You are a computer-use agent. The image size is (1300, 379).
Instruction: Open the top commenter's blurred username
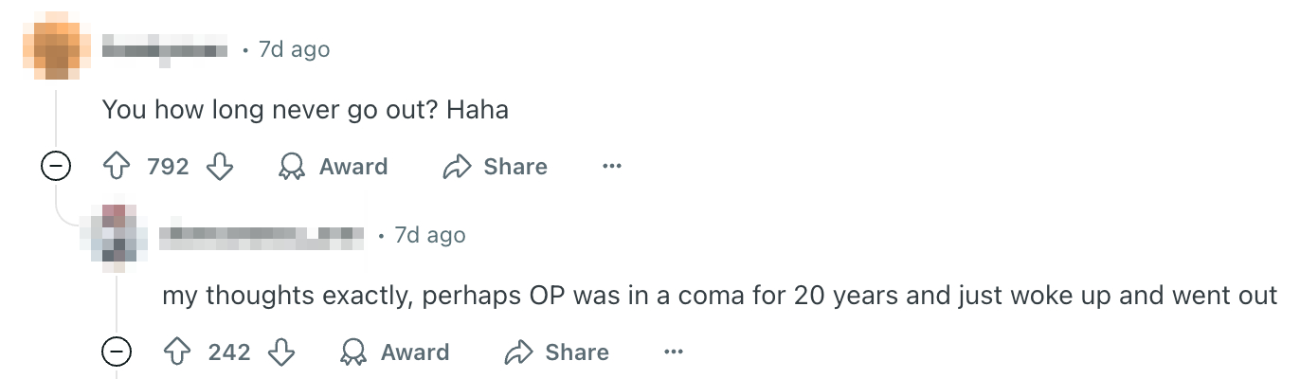(x=165, y=49)
